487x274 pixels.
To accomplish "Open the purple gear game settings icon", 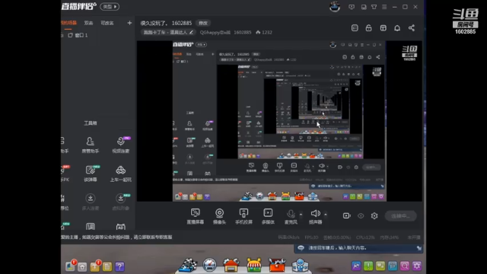I will [417, 266].
